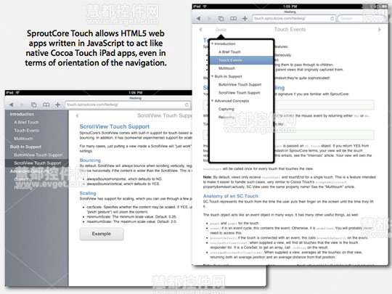Tap the back arrow in the landscape Safari toolbar
Screen dimensions: 392x294
point(11,105)
